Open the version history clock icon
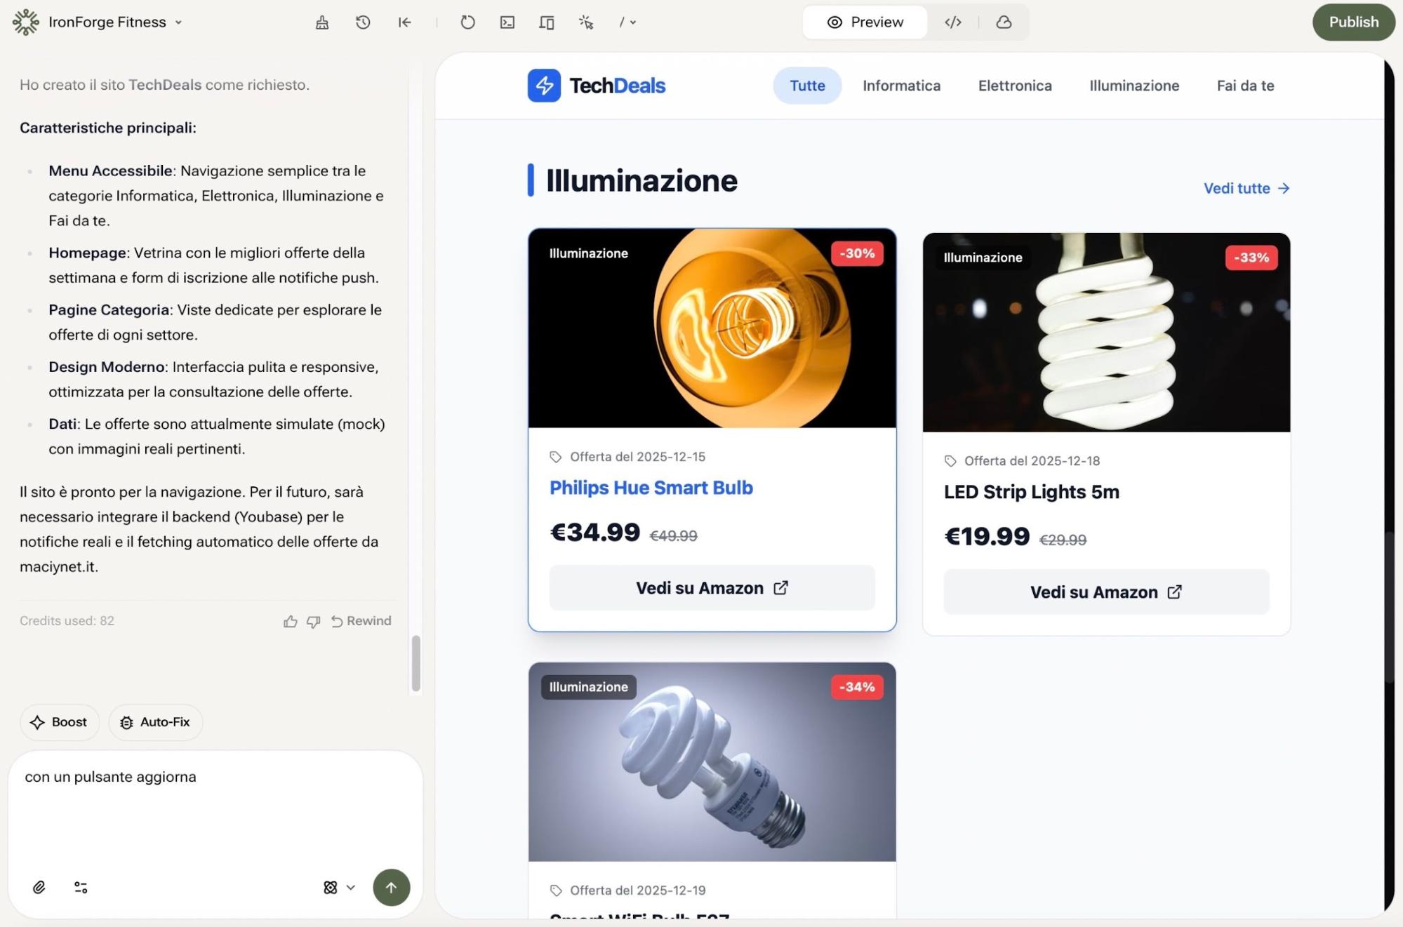This screenshot has width=1403, height=927. [363, 22]
